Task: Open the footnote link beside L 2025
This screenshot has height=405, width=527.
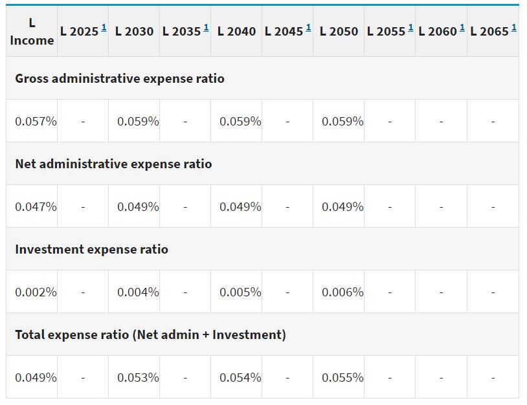Action: click(104, 28)
